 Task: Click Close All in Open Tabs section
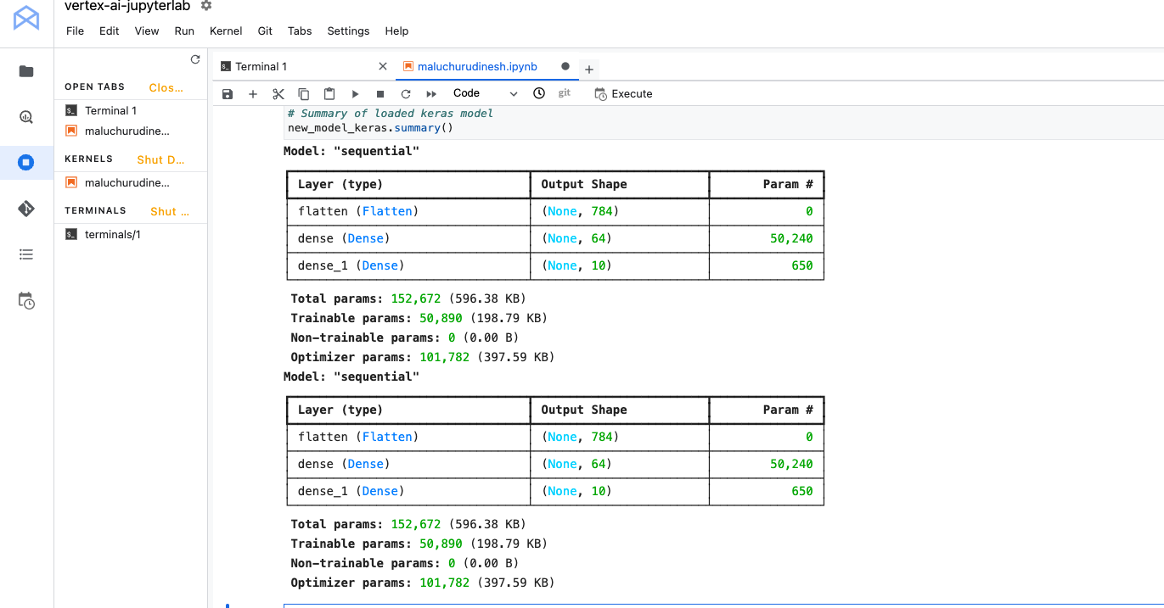tap(166, 87)
